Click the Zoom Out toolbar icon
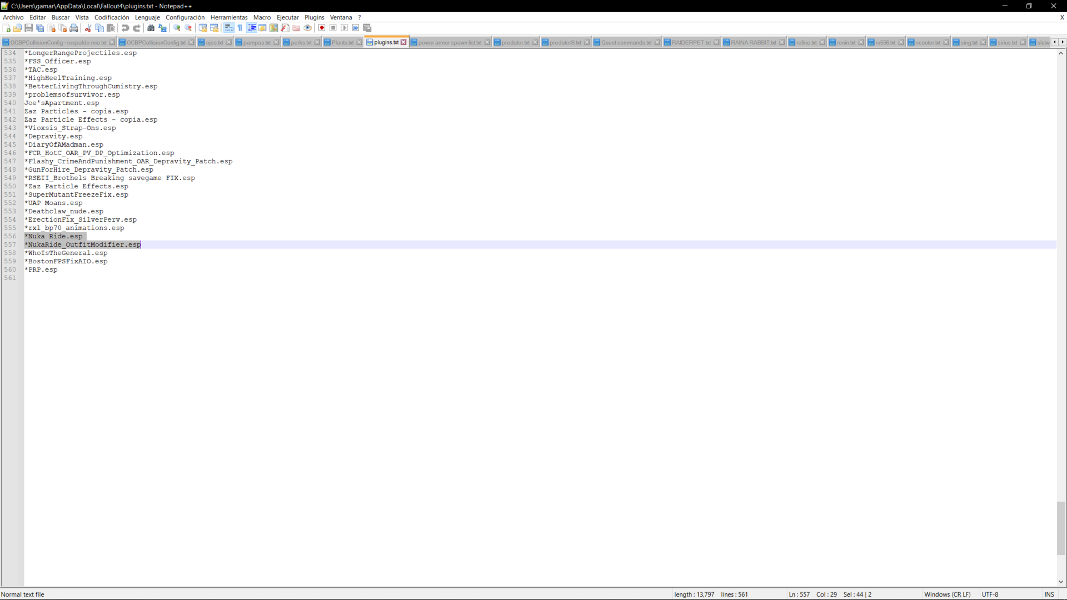 (x=188, y=28)
